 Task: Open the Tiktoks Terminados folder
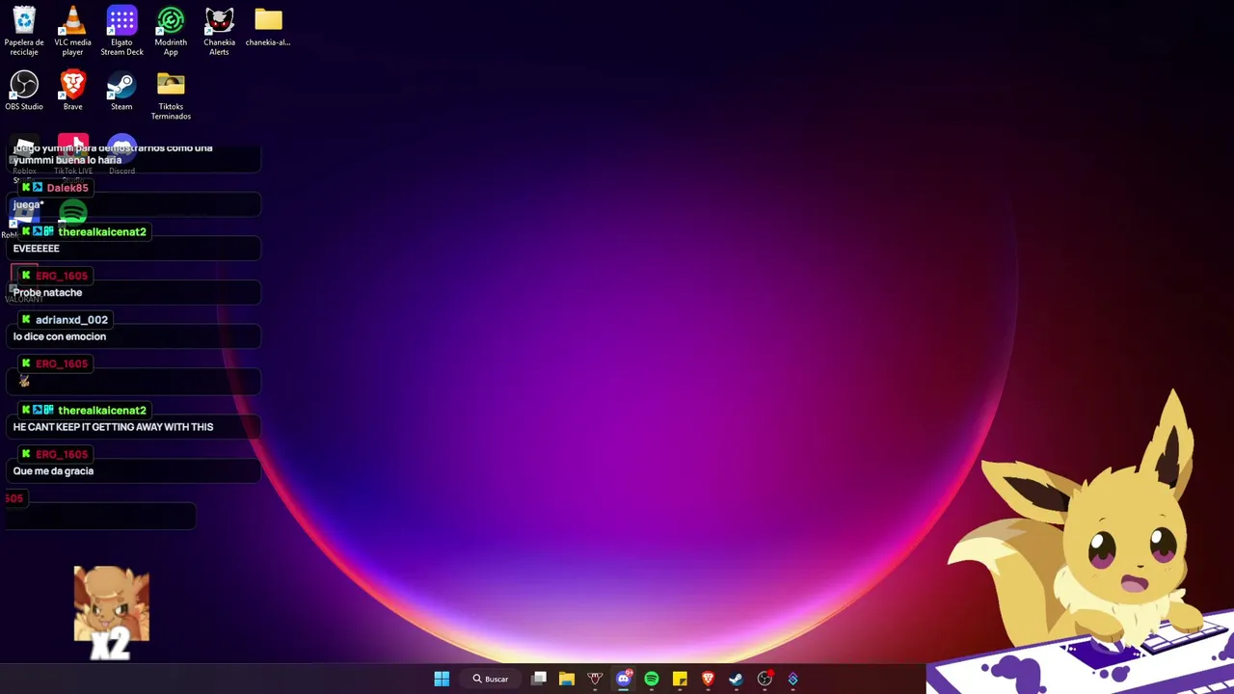pyautogui.click(x=171, y=95)
